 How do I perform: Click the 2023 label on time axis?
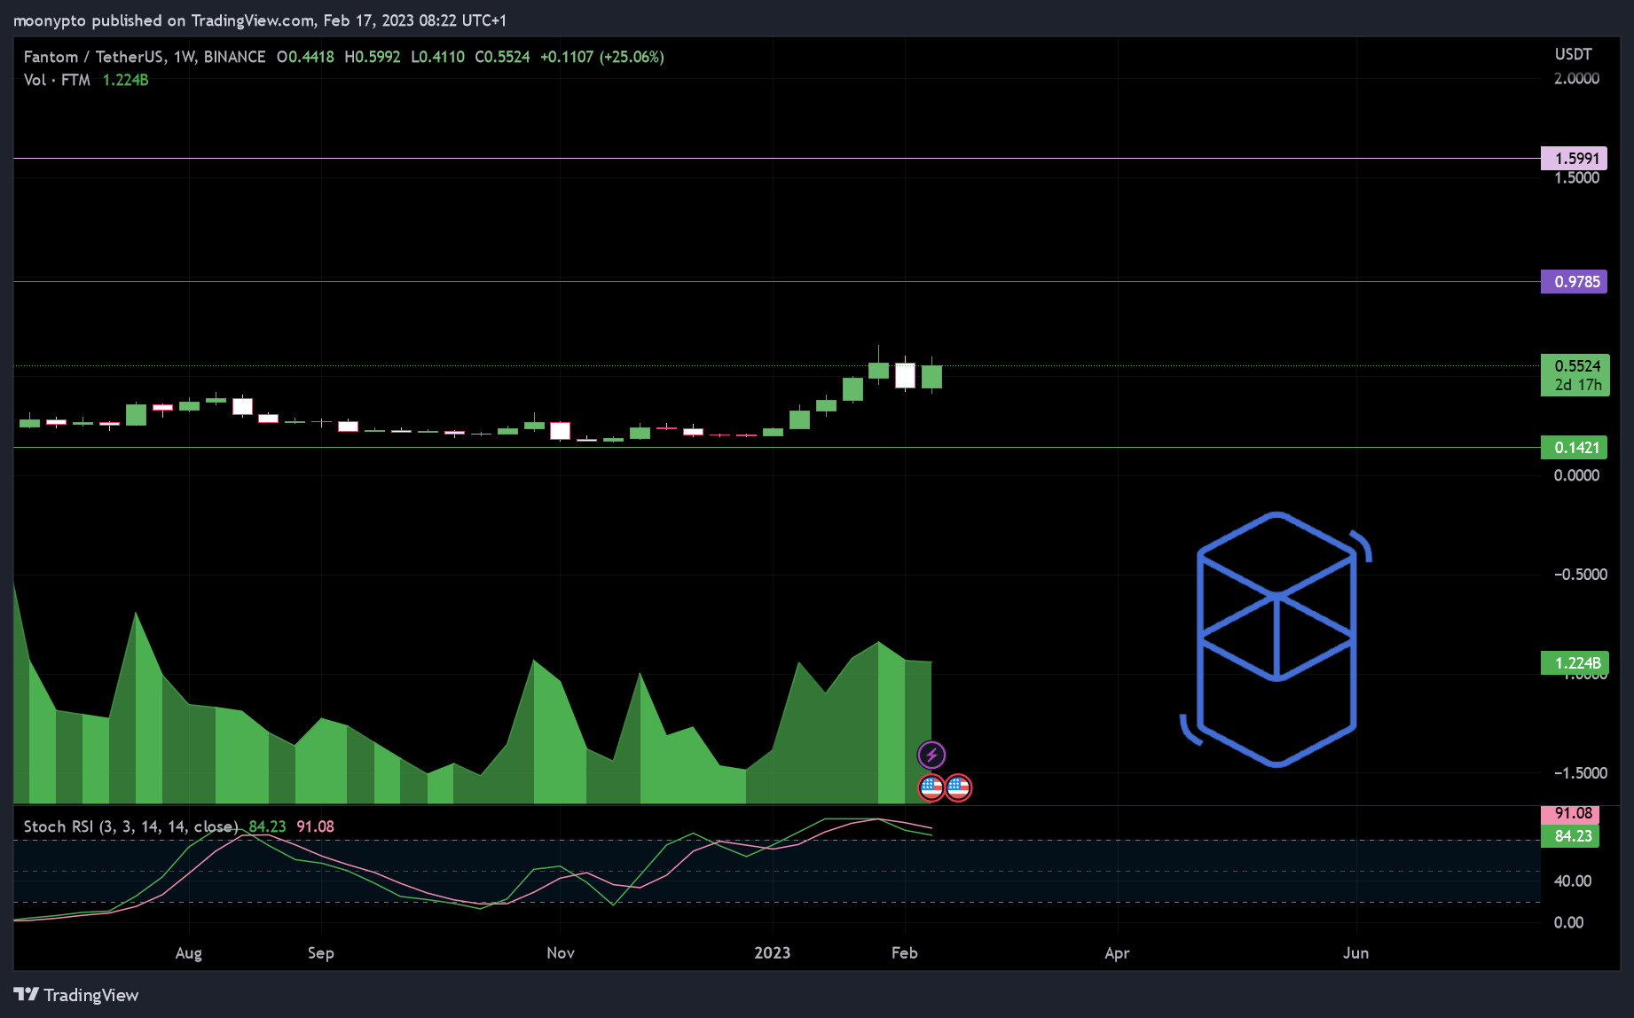pos(772,953)
